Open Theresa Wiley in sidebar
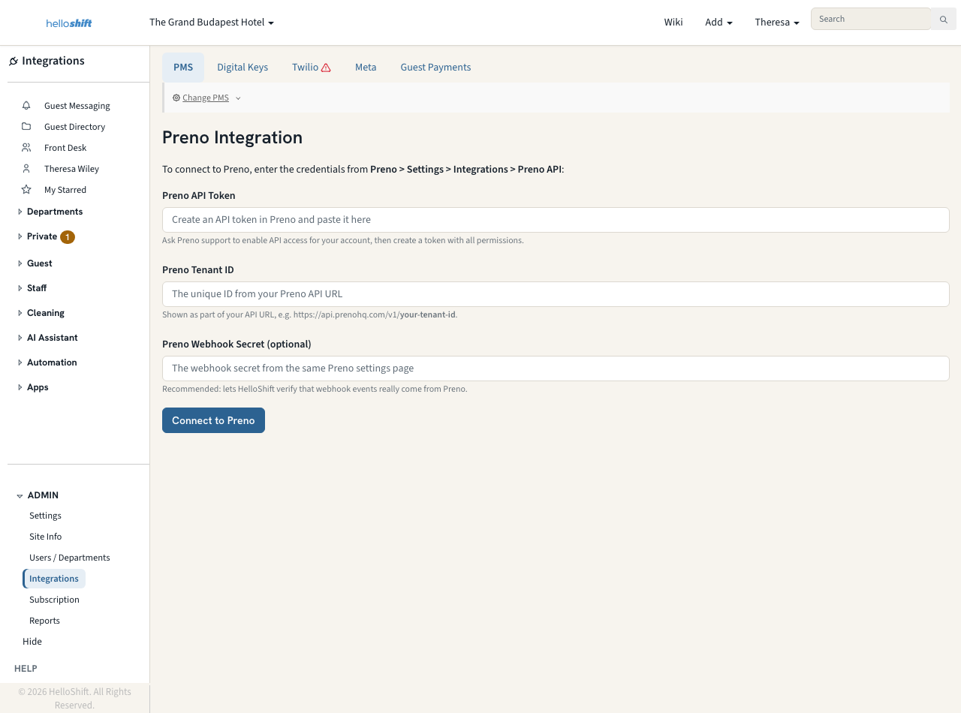Image resolution: width=961 pixels, height=713 pixels. [x=71, y=169]
